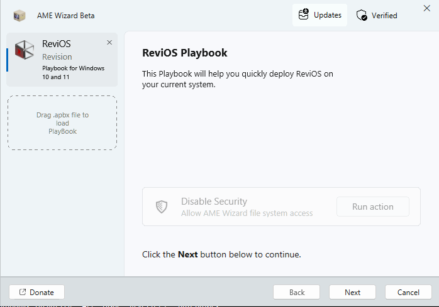Click the ReviOS Playbook heading
The width and height of the screenshot is (439, 307).
point(185,53)
